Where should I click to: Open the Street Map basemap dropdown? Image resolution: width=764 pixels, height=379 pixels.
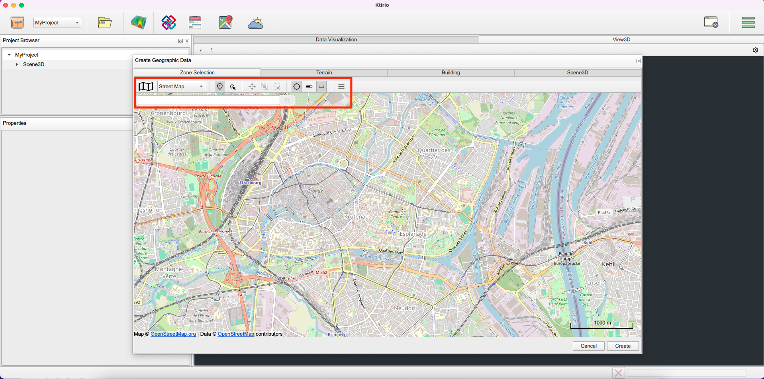click(x=180, y=86)
